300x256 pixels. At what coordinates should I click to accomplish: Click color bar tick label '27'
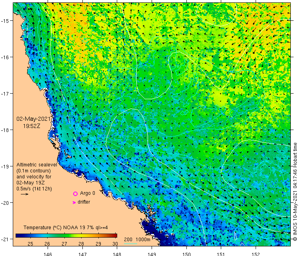64,244
